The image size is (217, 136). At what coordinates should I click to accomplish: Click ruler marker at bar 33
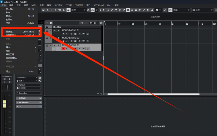[132, 24]
